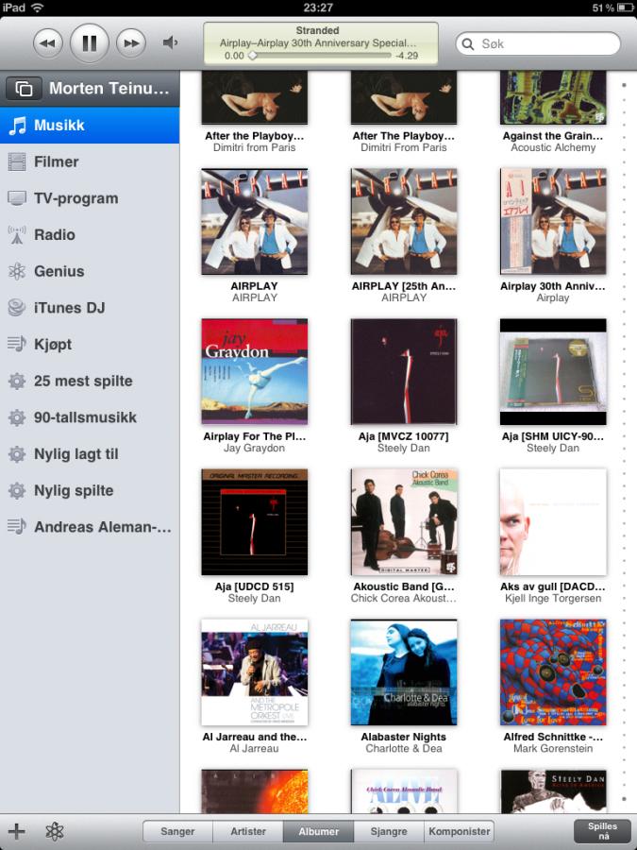The height and width of the screenshot is (850, 637).
Task: Open Against the Grain… album cover
Action: click(553, 97)
